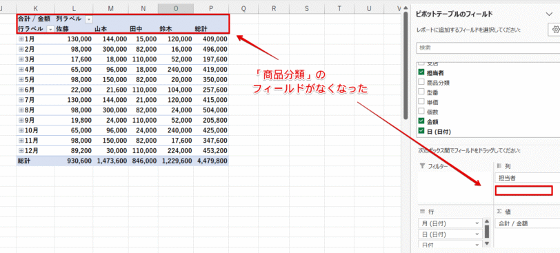Expand the 12月 row group
This screenshot has width=560, height=253.
pyautogui.click(x=21, y=150)
